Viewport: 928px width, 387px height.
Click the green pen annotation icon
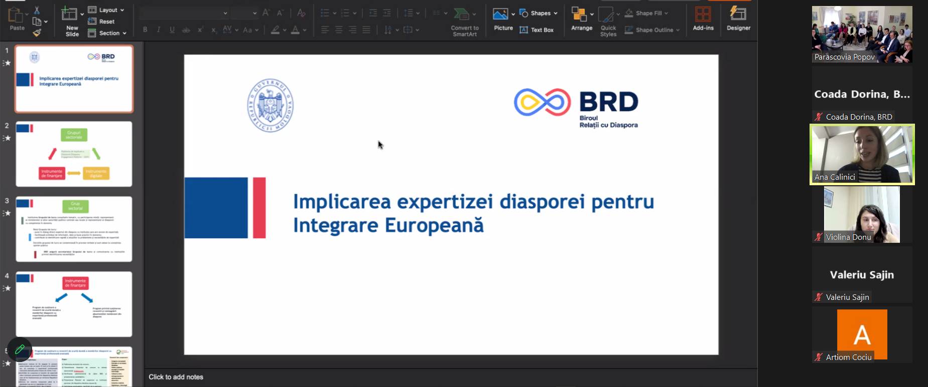pos(20,349)
